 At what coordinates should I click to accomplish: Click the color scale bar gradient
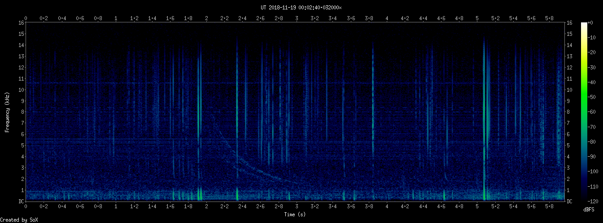click(x=584, y=112)
